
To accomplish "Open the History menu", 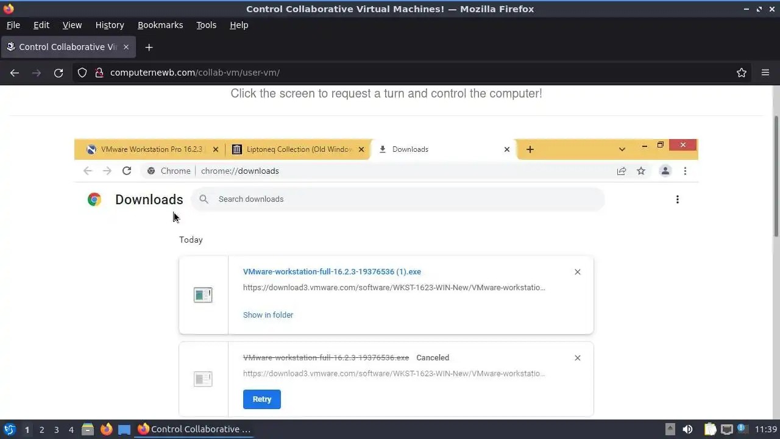I will [110, 25].
